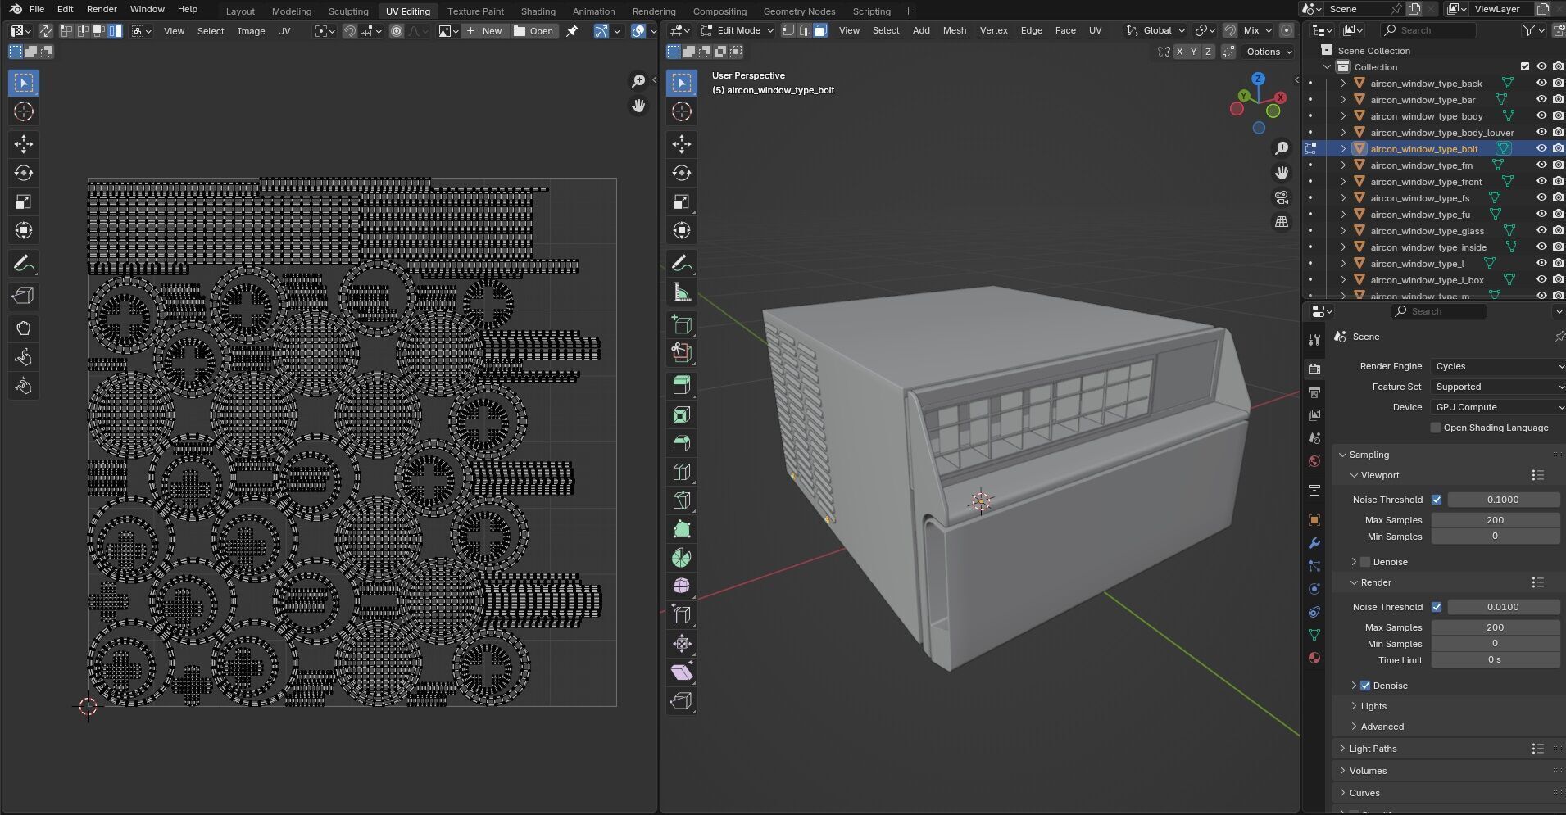The height and width of the screenshot is (815, 1566).
Task: Enable Viewport Denoise checkbox
Action: pos(1365,562)
